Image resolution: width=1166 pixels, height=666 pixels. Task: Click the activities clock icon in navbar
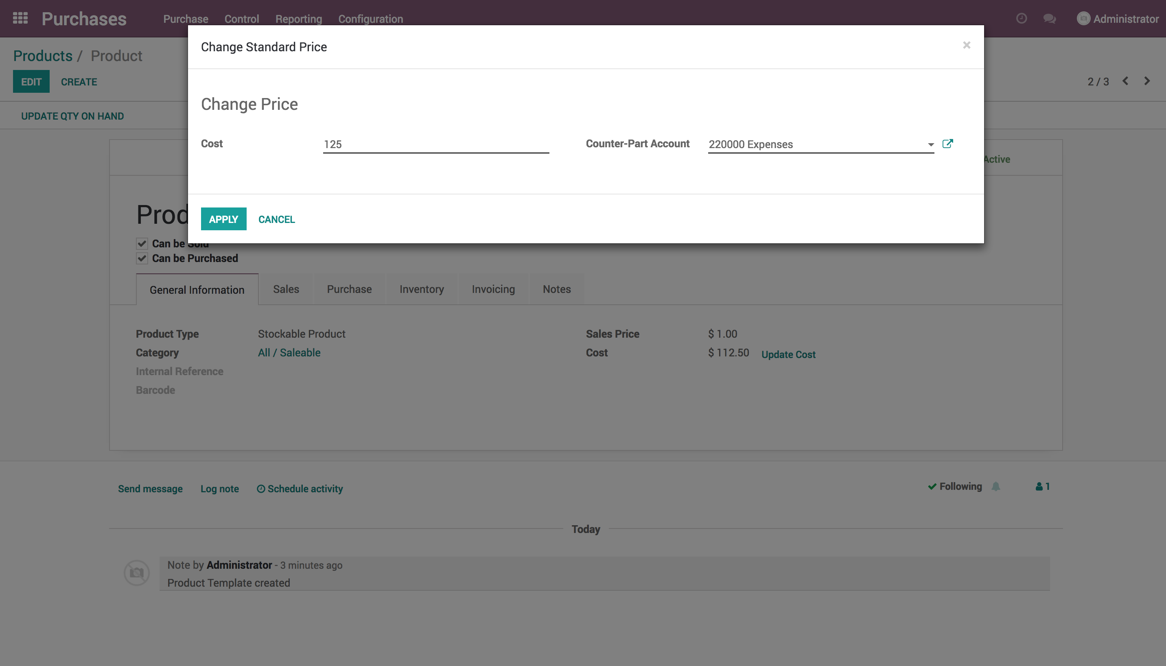pos(1021,18)
